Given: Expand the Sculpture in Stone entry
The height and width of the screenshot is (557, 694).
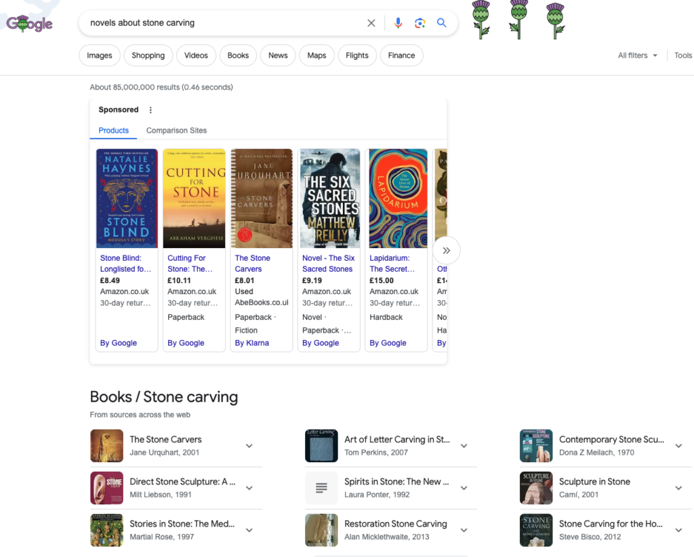Looking at the screenshot, I should 678,488.
